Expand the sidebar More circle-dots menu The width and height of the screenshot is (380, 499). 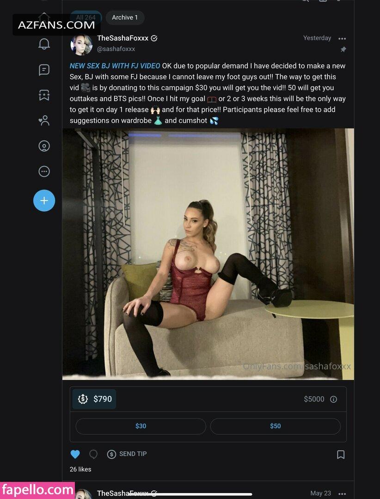coord(44,171)
